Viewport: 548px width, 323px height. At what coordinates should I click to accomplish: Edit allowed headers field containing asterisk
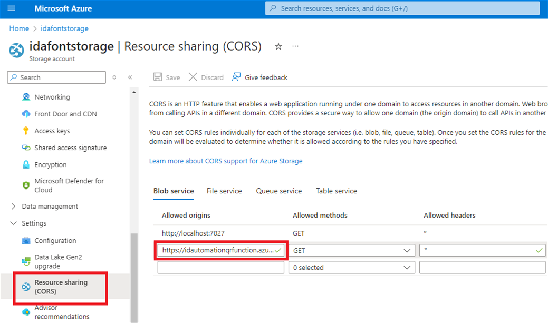point(482,250)
